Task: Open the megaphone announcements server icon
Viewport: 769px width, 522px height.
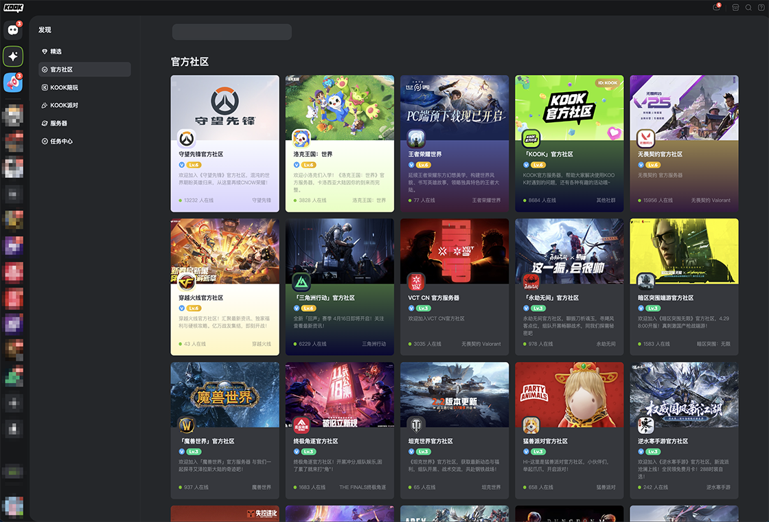Action: pyautogui.click(x=13, y=82)
